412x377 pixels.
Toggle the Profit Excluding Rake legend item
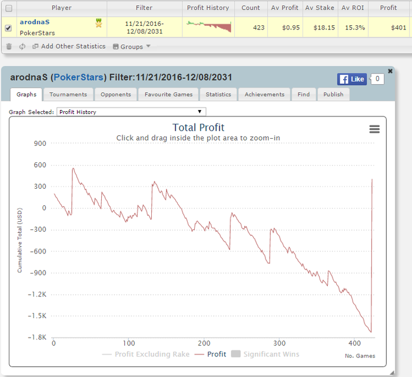[x=146, y=354]
